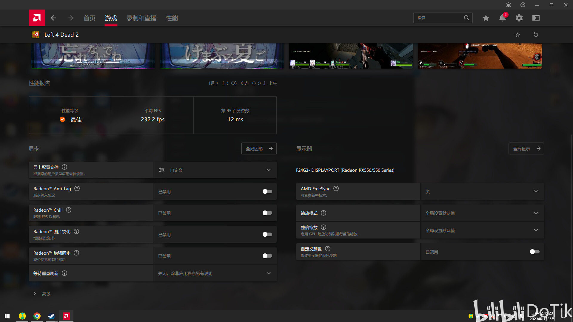This screenshot has height=322, width=573.
Task: Open favorites star in top bar
Action: pos(486,18)
